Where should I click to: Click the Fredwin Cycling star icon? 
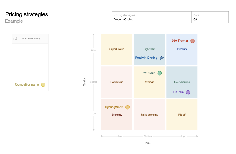tap(162, 58)
